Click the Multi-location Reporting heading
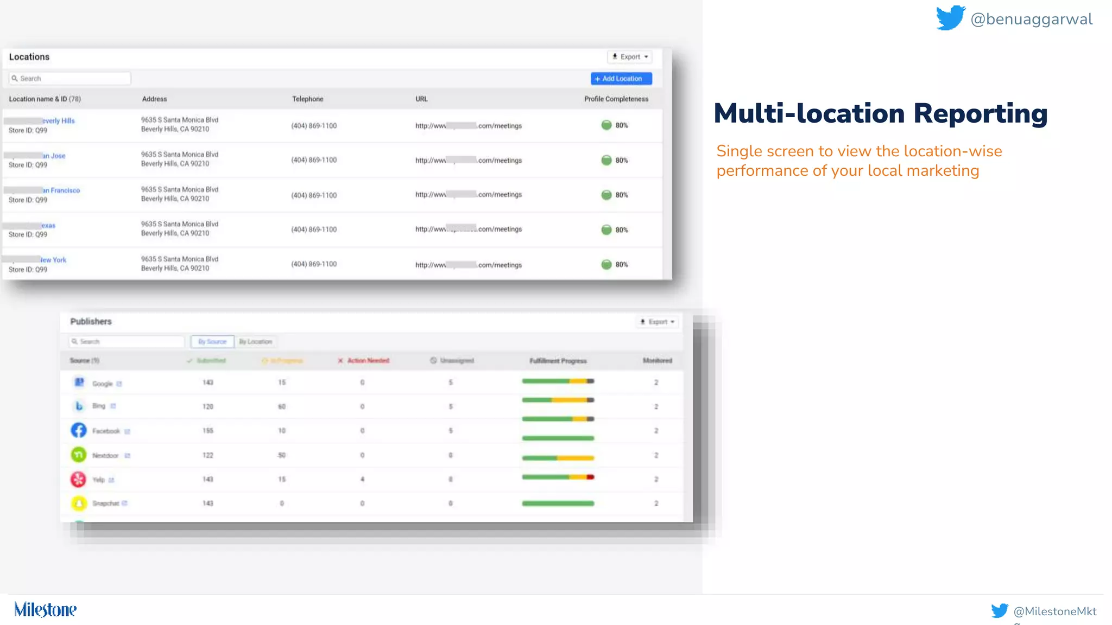The height and width of the screenshot is (625, 1112). [x=880, y=113]
